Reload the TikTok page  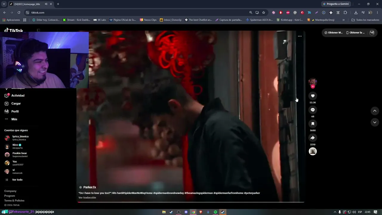tap(19, 13)
